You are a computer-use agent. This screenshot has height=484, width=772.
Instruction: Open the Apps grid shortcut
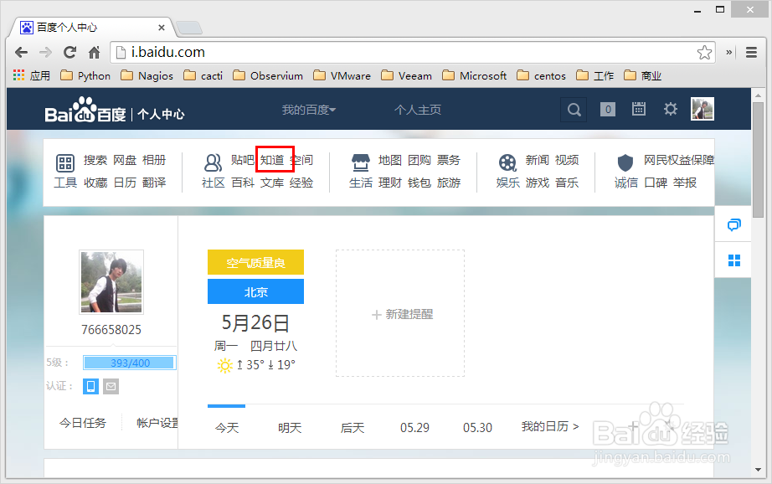[32, 75]
